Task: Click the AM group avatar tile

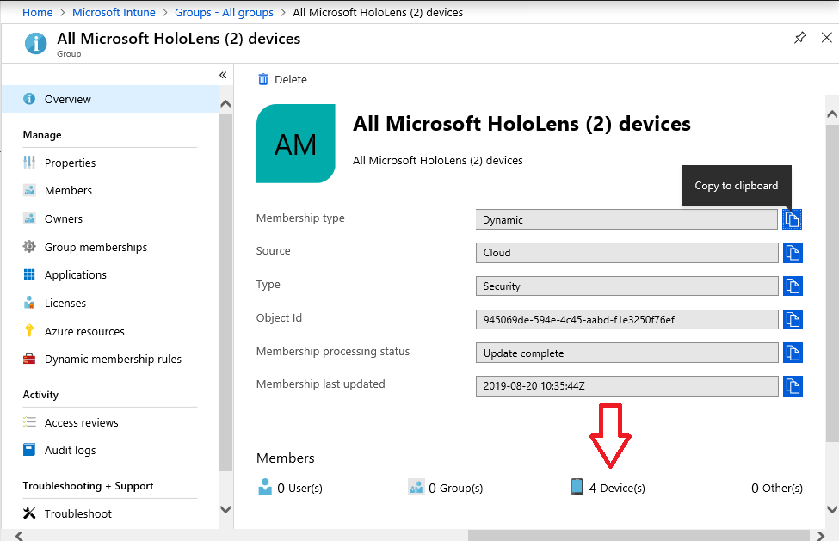Action: pos(296,144)
